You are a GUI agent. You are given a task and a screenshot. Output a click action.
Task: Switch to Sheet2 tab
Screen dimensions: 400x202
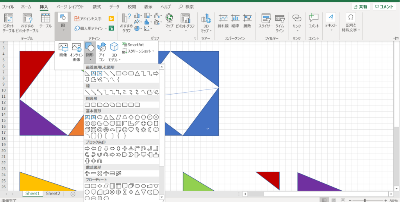coord(53,193)
